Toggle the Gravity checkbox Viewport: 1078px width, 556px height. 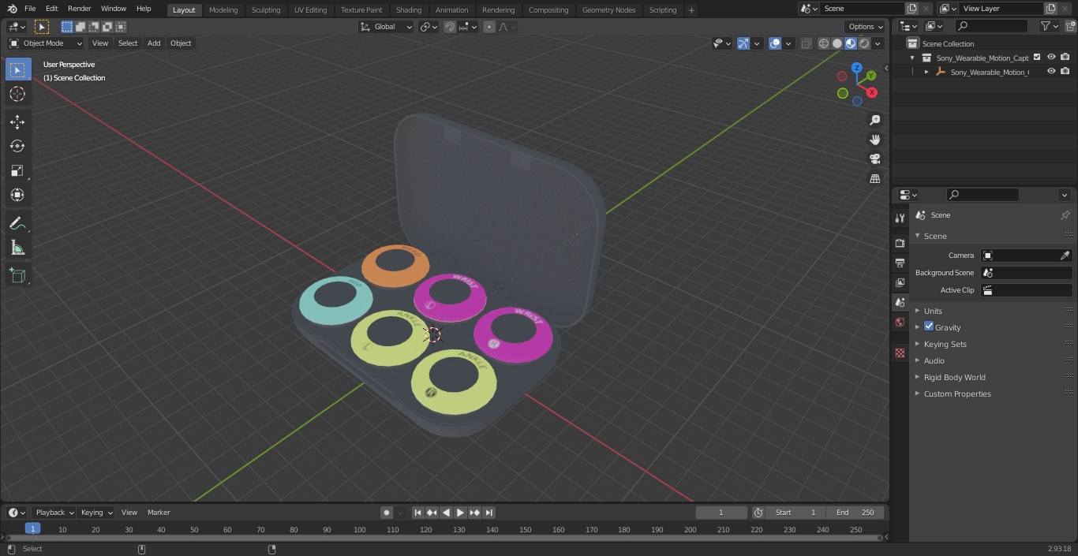[929, 327]
